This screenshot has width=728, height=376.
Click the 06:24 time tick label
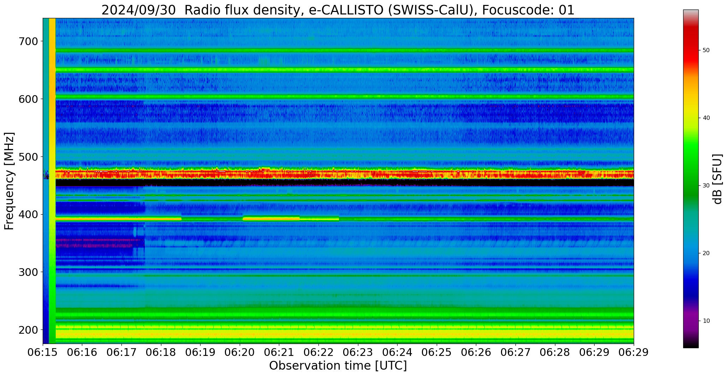pyautogui.click(x=397, y=352)
